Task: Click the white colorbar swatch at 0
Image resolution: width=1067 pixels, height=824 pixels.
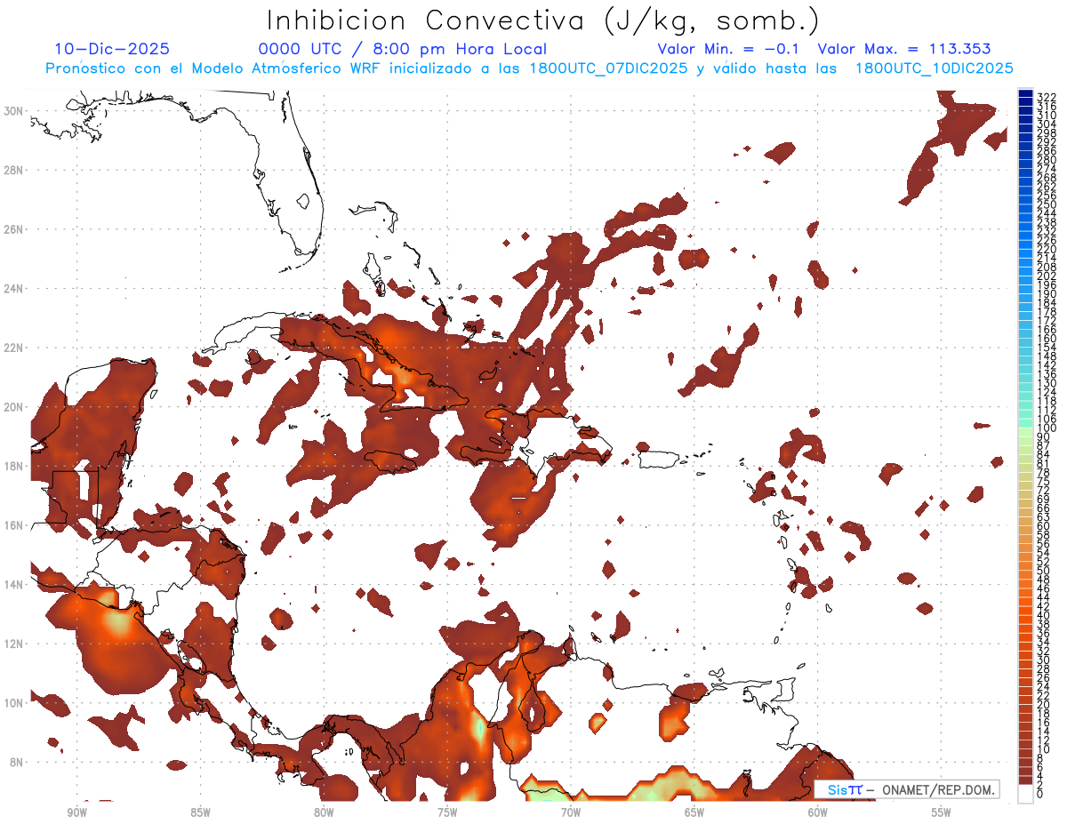Action: click(1025, 796)
